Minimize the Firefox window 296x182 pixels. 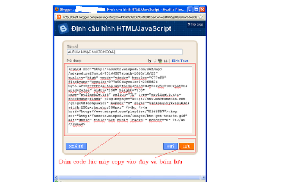coord(190,9)
